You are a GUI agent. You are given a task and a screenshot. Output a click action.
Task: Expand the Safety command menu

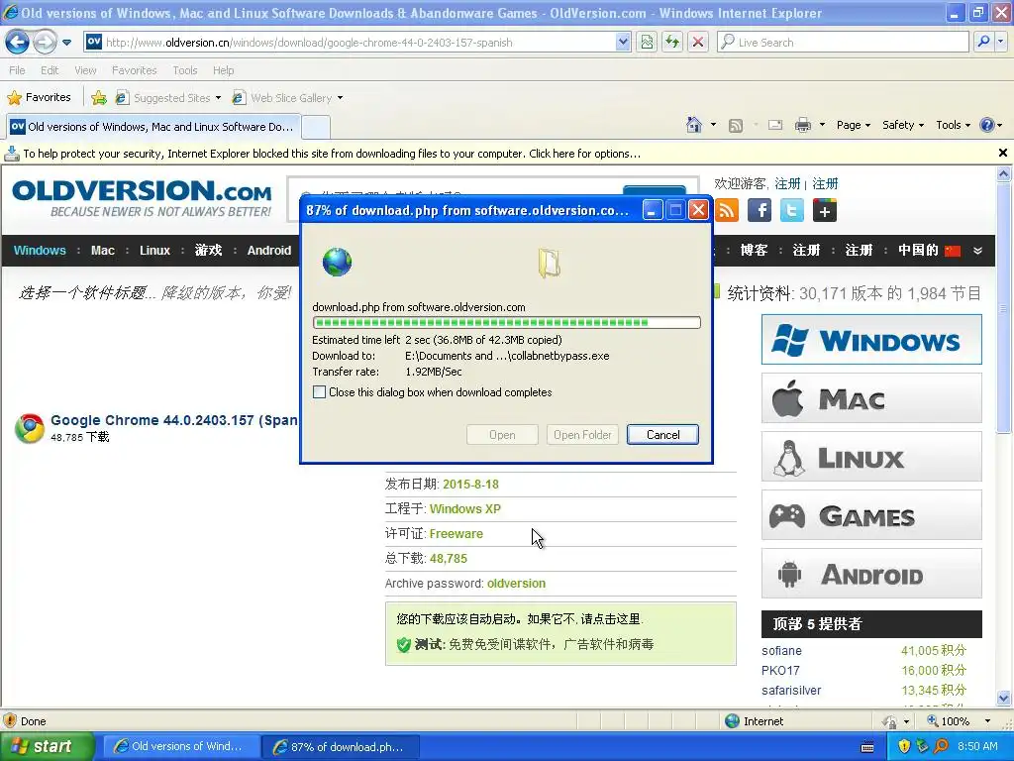pos(903,125)
